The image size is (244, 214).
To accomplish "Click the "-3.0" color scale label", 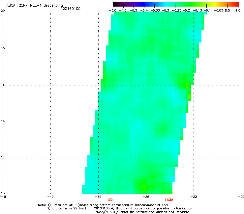I will click(112, 11).
